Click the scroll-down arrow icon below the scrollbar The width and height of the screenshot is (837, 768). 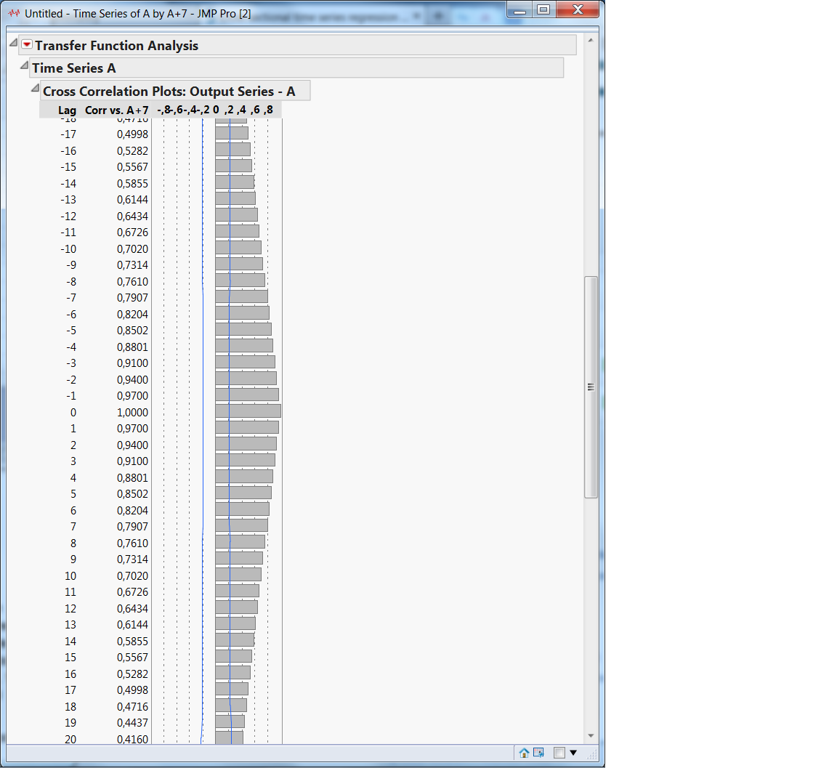(x=590, y=735)
